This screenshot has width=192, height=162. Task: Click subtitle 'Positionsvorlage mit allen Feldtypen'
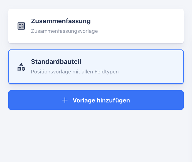pos(75,72)
